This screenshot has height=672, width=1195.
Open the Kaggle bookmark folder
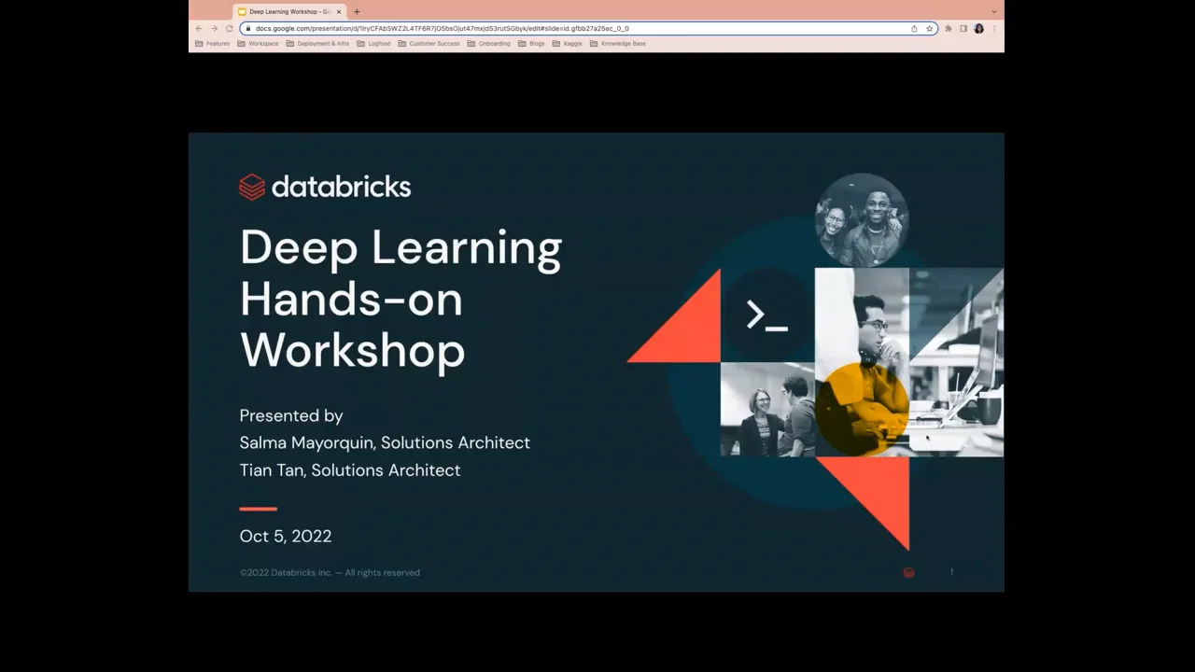point(567,44)
